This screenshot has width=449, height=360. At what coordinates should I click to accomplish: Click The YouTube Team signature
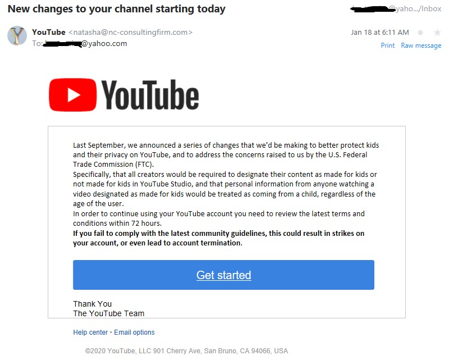coord(108,313)
